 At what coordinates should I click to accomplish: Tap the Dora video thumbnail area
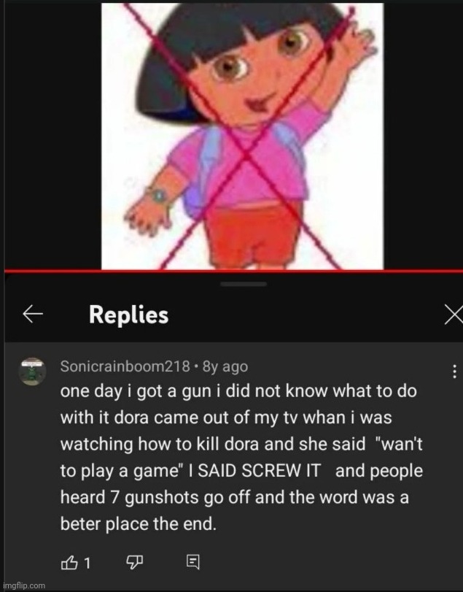tap(242, 136)
